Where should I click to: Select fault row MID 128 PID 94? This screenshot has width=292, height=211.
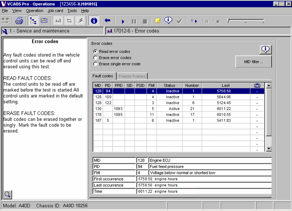click(x=179, y=91)
